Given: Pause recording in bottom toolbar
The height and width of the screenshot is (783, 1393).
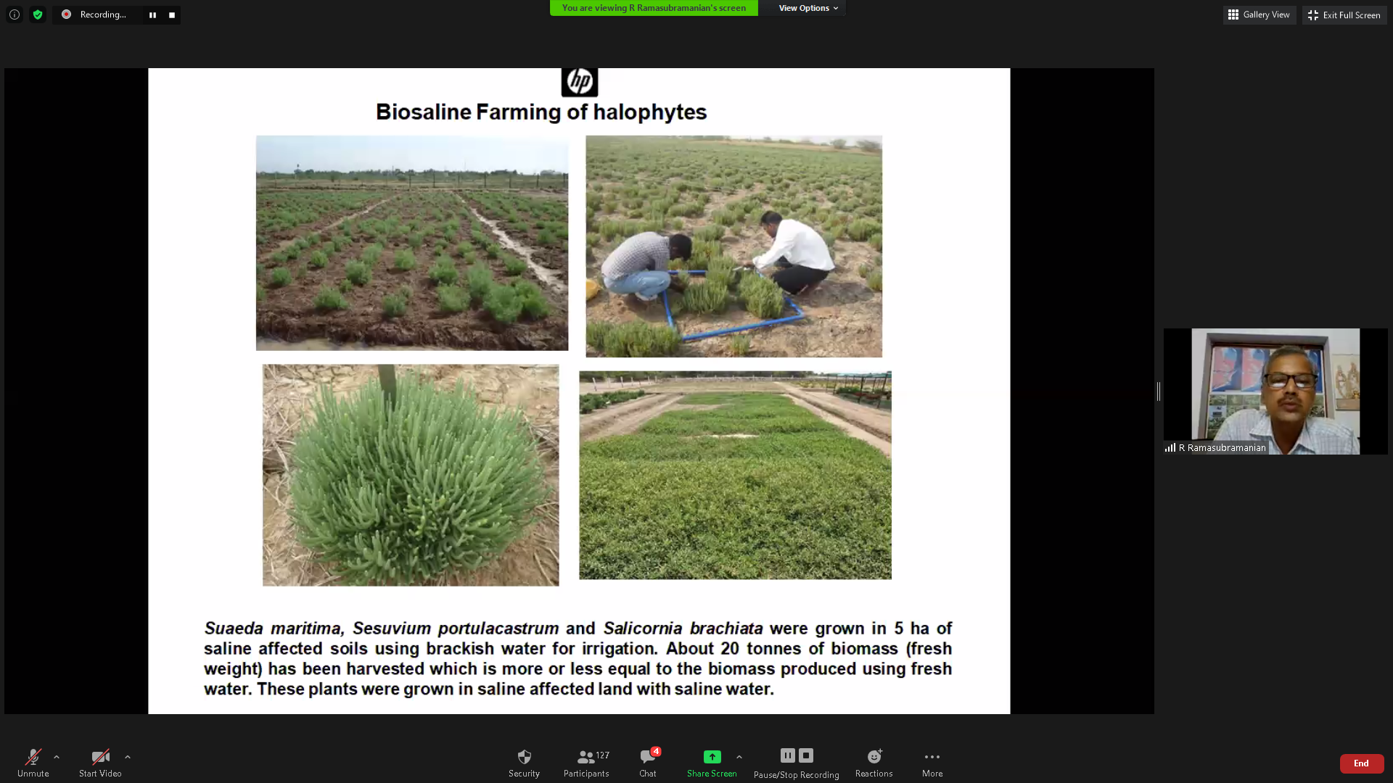Looking at the screenshot, I should [x=787, y=755].
